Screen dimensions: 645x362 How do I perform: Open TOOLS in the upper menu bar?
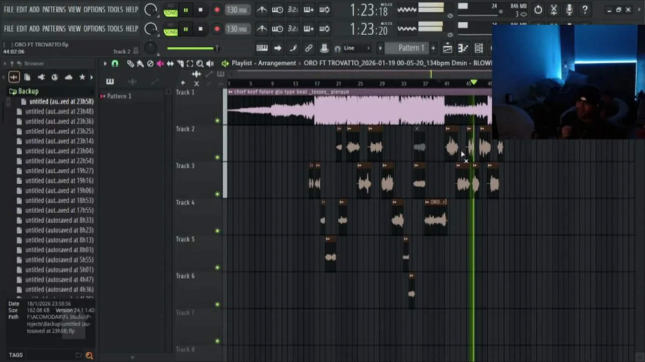pyautogui.click(x=115, y=10)
